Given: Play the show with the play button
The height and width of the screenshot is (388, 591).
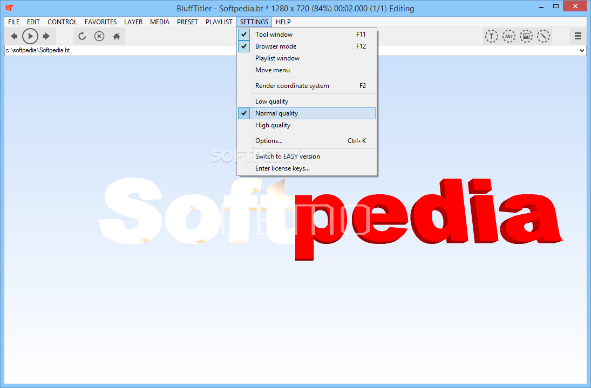Looking at the screenshot, I should coord(30,36).
